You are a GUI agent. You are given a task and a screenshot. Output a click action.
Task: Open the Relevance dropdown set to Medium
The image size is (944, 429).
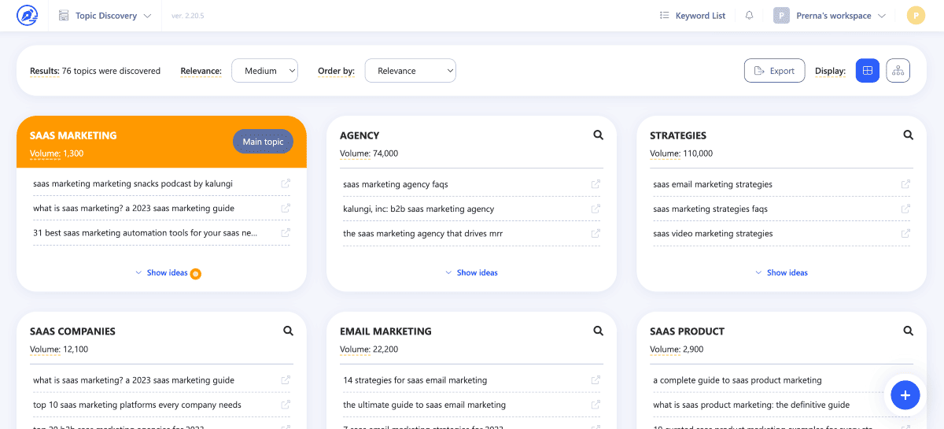pyautogui.click(x=264, y=71)
